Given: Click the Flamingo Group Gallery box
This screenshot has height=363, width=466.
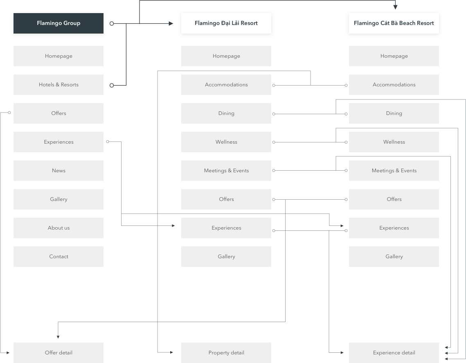Looking at the screenshot, I should pyautogui.click(x=59, y=199).
